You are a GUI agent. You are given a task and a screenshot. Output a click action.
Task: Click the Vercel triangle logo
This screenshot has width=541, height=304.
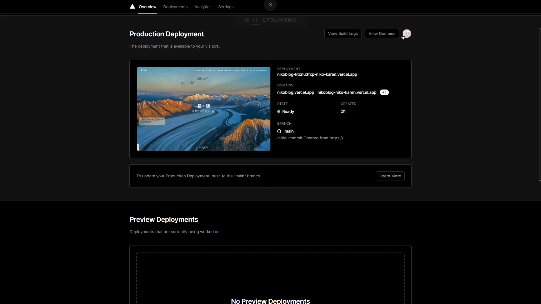132,6
